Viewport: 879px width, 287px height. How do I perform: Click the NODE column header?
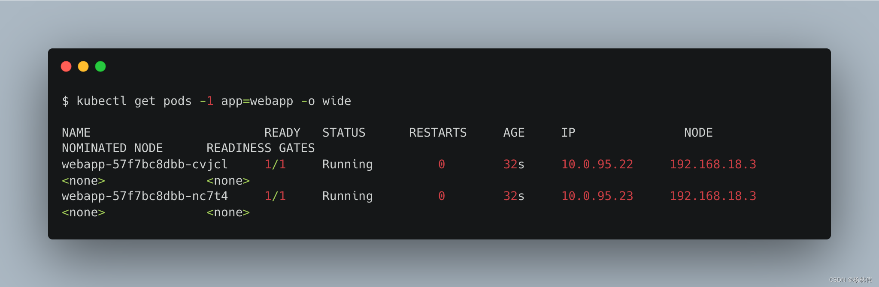click(x=698, y=133)
